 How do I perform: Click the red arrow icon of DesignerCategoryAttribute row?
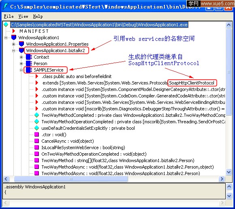[x=37, y=89]
